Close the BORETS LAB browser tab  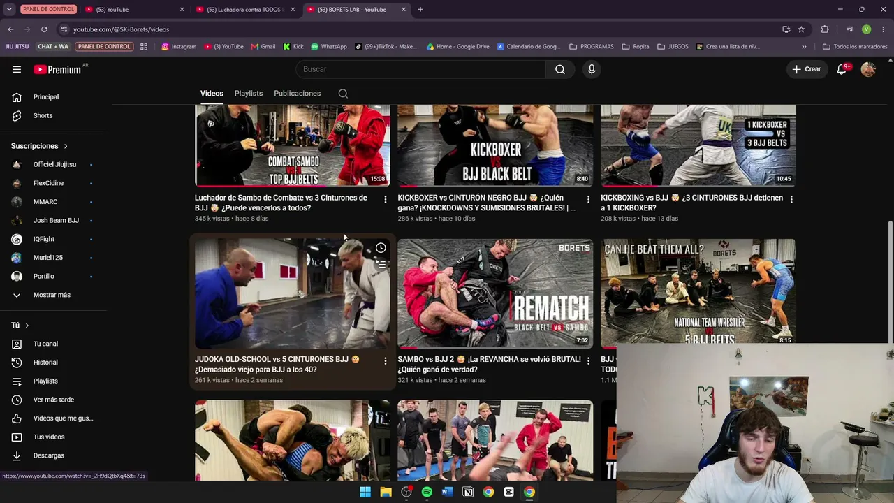[x=403, y=10]
